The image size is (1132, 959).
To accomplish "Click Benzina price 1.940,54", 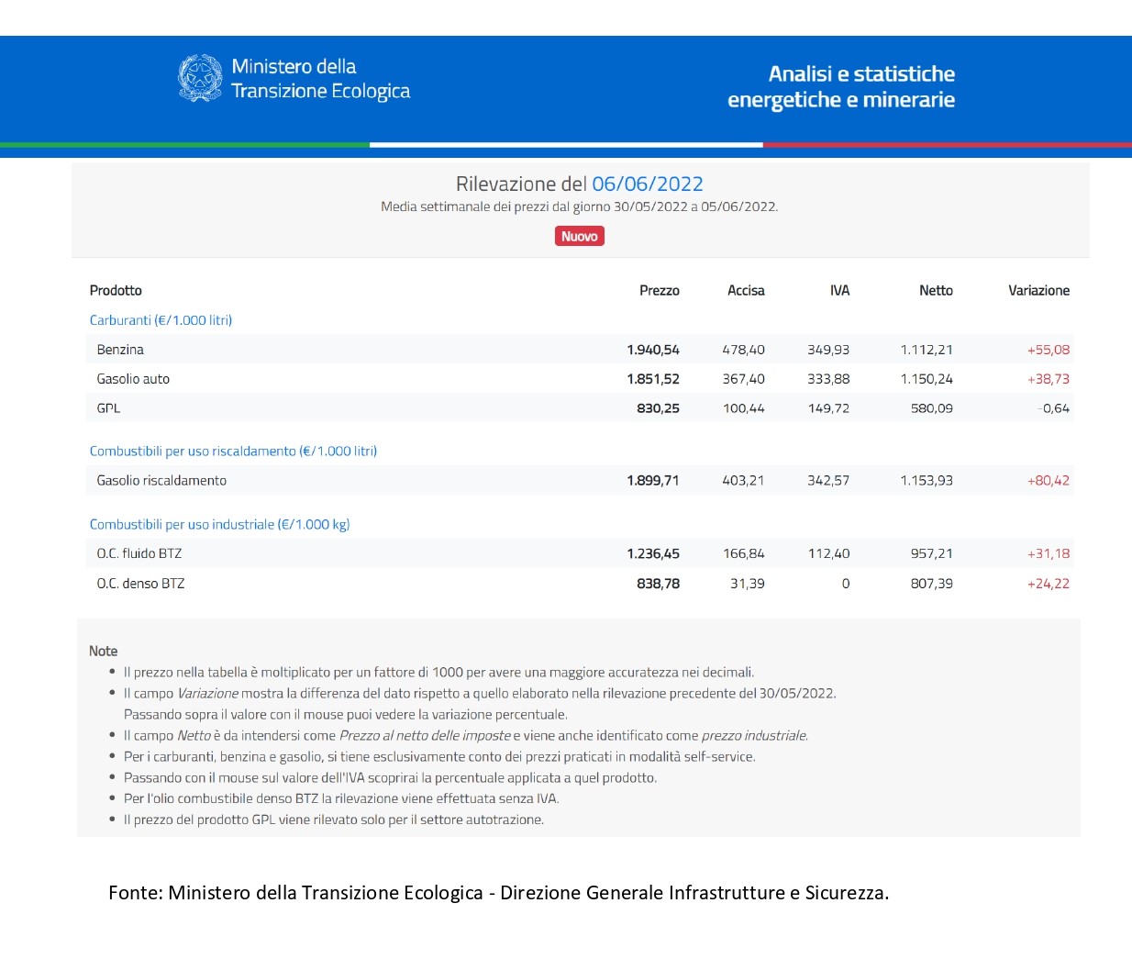I will point(653,350).
